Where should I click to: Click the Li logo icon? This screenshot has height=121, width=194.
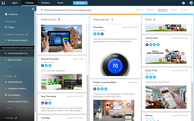3,3
